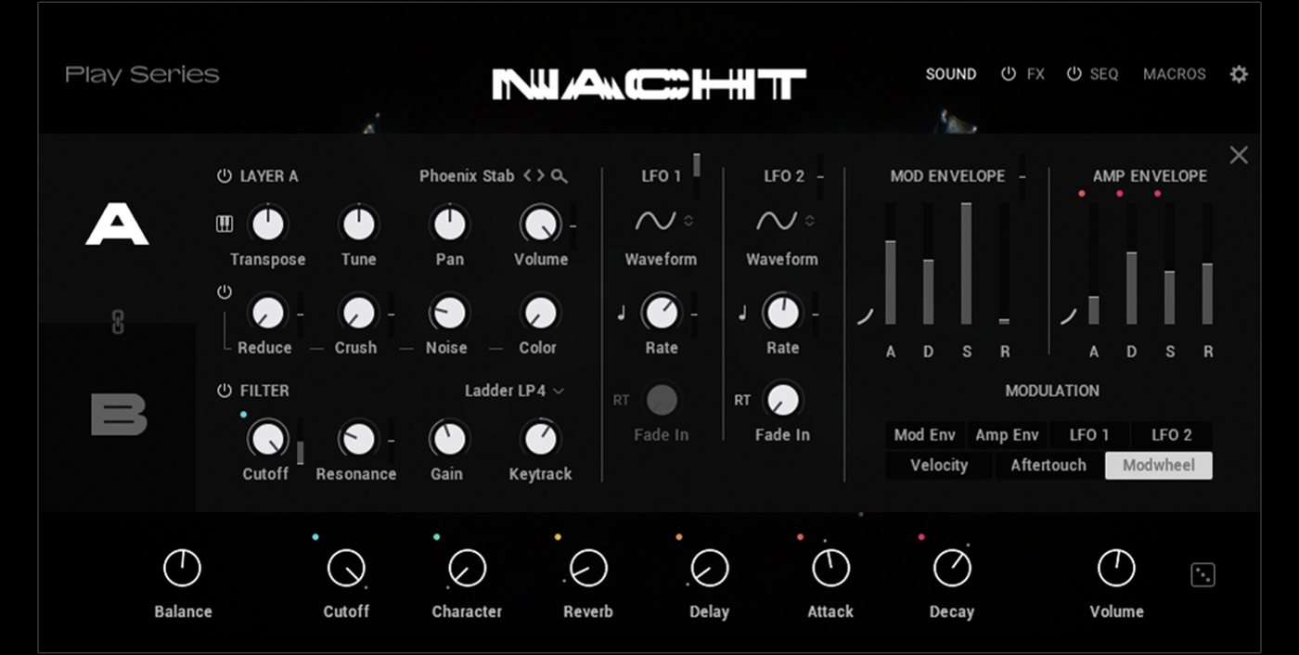Click the LFO 1 note sync icon
This screenshot has width=1299, height=655.
[621, 314]
